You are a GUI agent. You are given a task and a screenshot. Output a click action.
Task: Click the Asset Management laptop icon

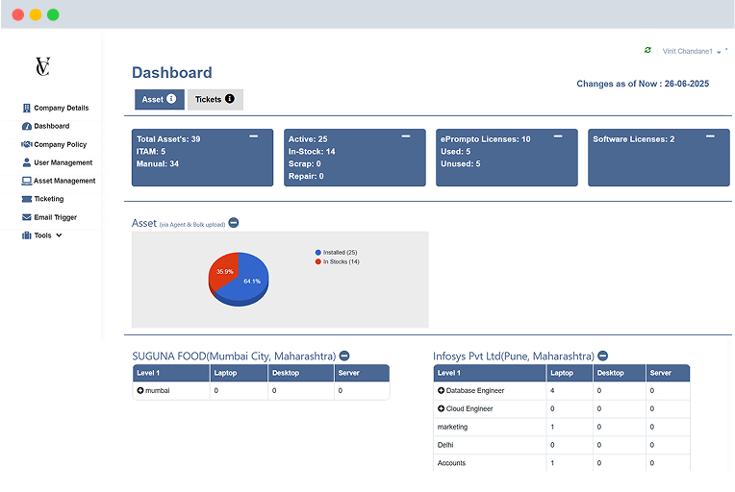pos(26,181)
